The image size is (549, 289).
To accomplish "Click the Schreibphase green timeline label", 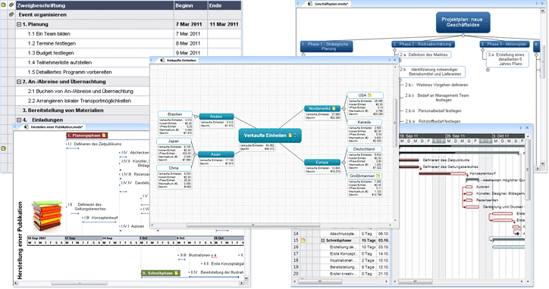I will (160, 273).
